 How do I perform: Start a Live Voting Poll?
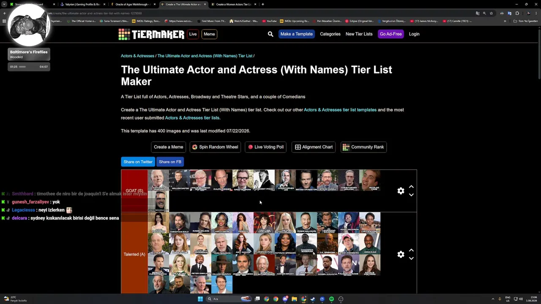point(266,147)
